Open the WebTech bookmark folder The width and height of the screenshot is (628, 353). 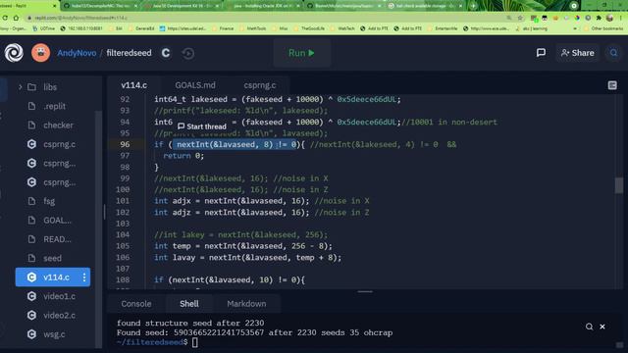pos(343,28)
